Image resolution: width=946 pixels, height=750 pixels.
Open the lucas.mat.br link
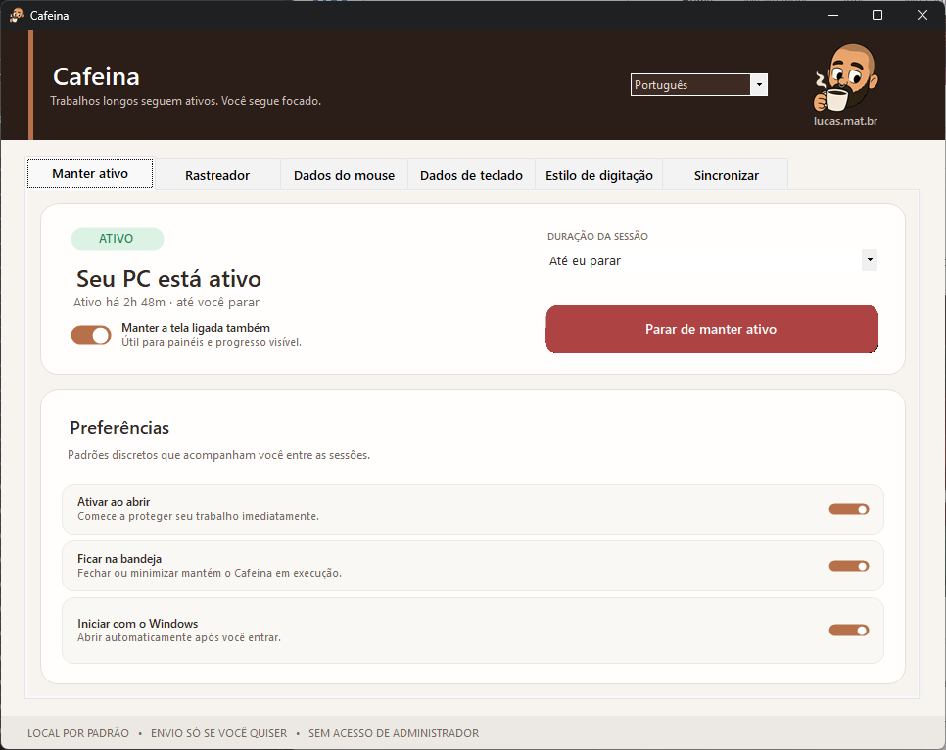(845, 121)
